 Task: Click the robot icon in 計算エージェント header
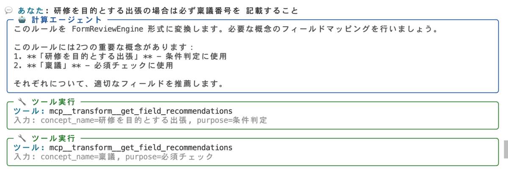[22, 19]
